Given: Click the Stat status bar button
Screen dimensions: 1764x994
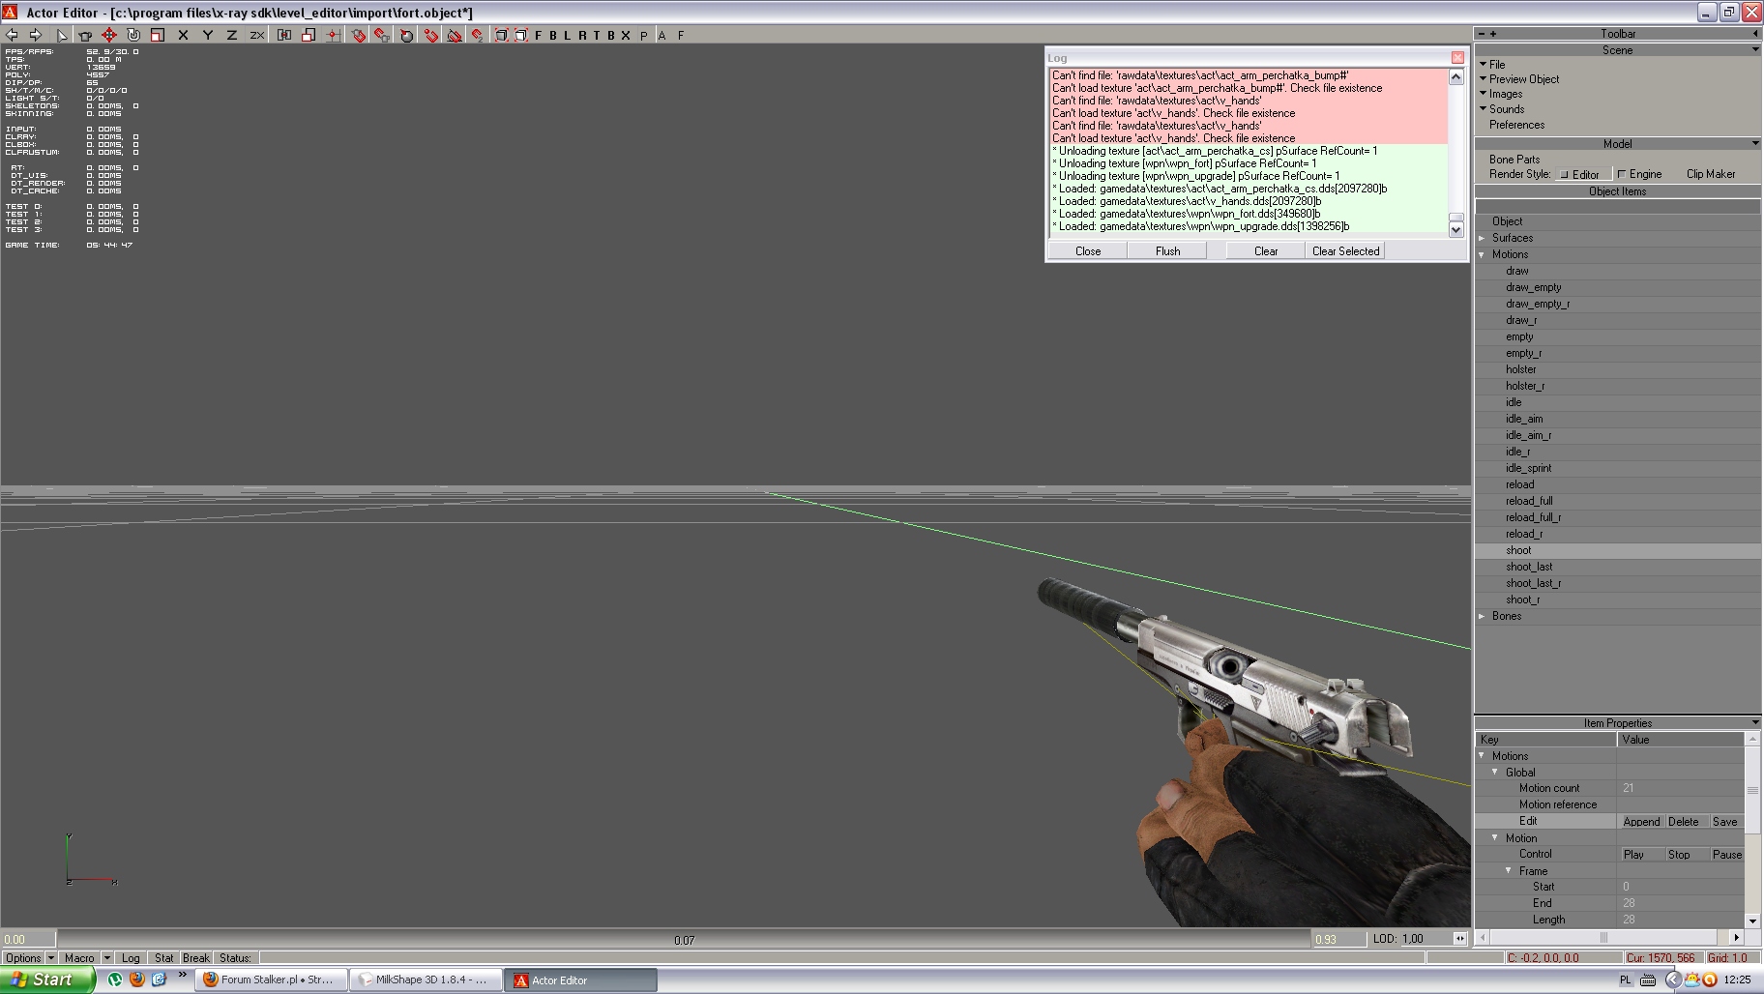Looking at the screenshot, I should click(163, 958).
